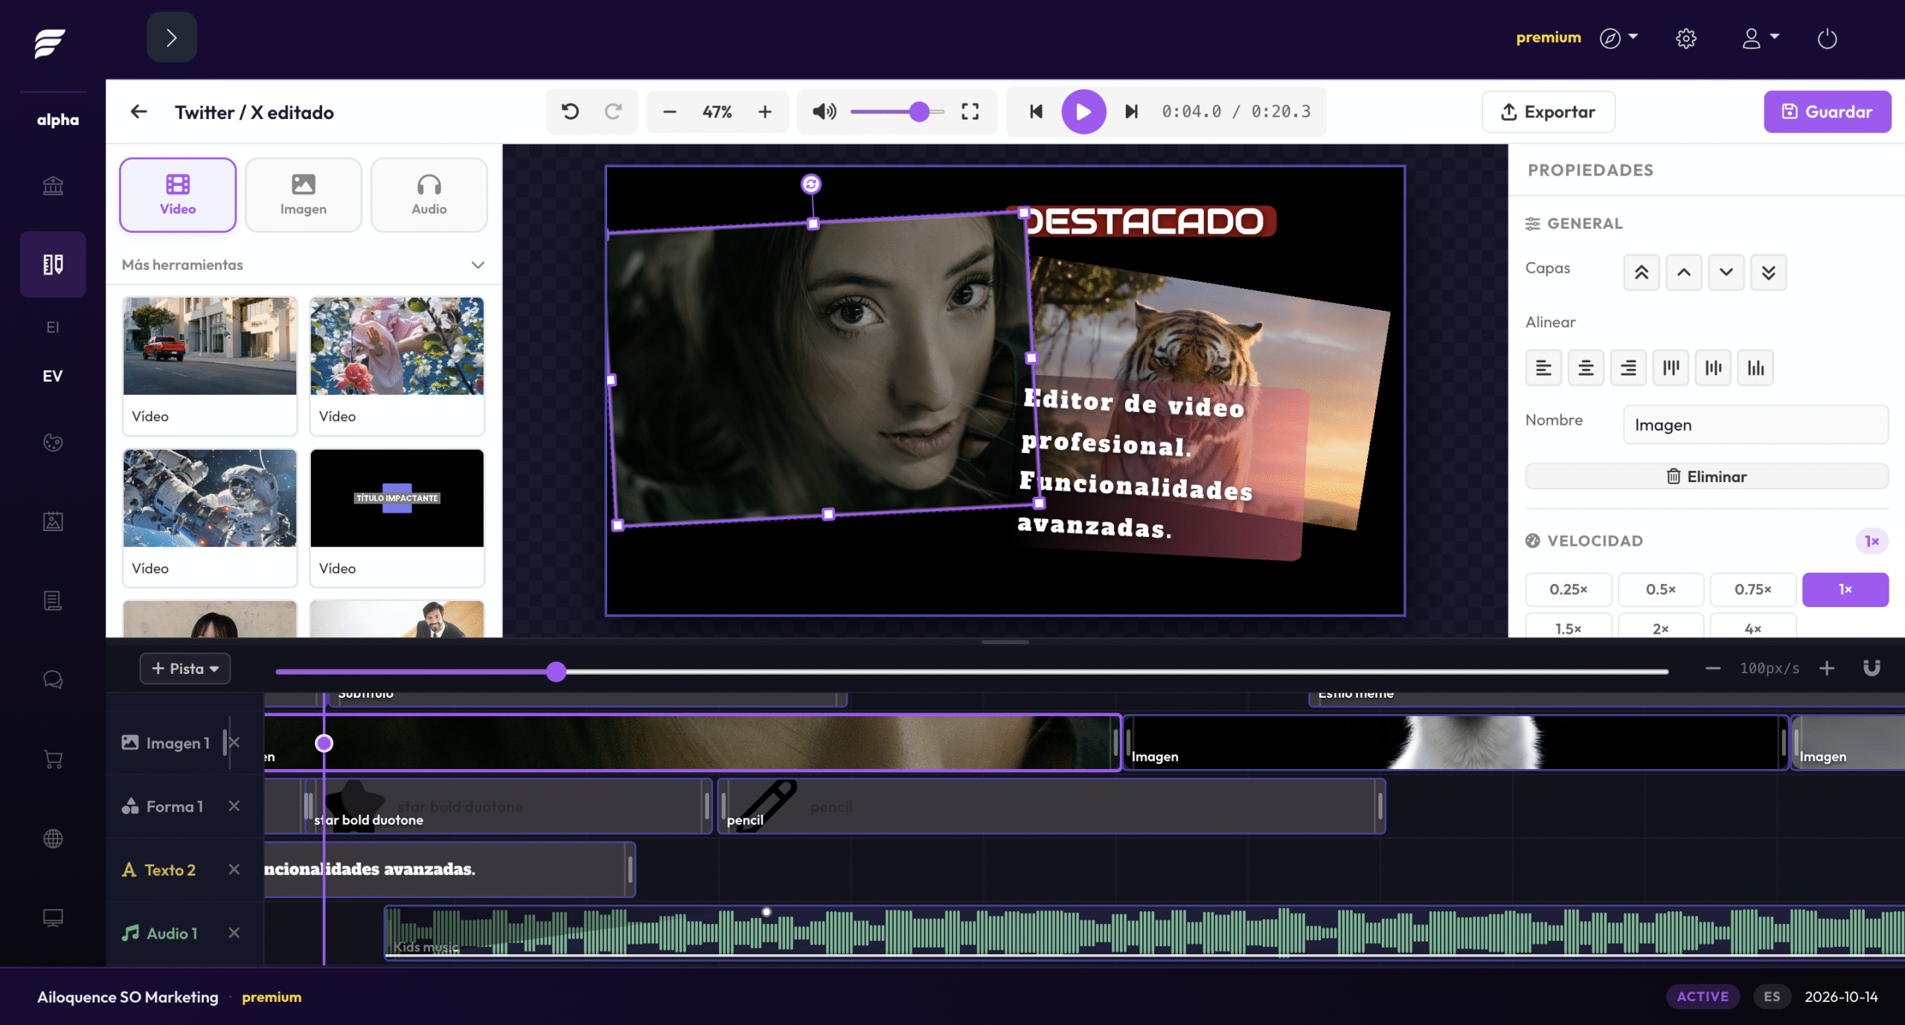Zoom in the canvas with plus
Image resolution: width=1905 pixels, height=1025 pixels.
[x=765, y=112]
